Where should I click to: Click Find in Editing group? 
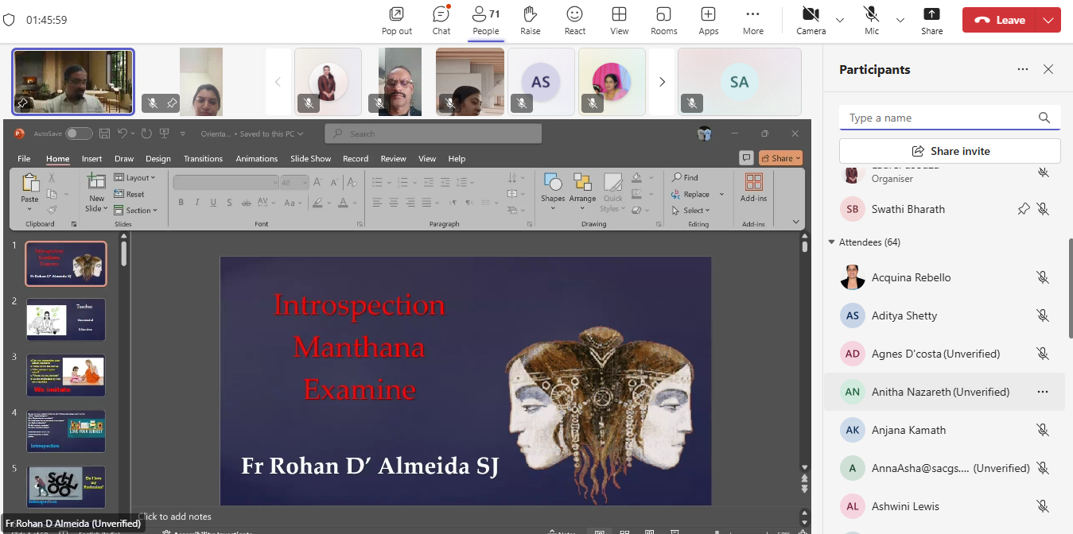pos(685,178)
